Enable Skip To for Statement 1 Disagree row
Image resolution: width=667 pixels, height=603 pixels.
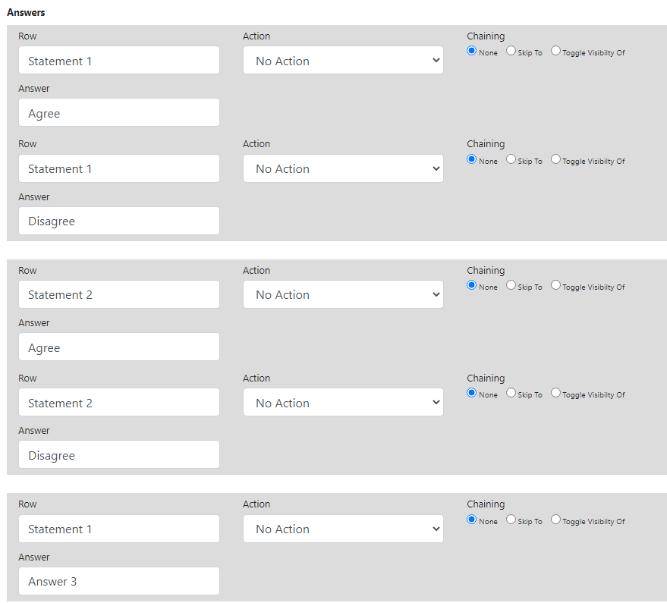[511, 159]
